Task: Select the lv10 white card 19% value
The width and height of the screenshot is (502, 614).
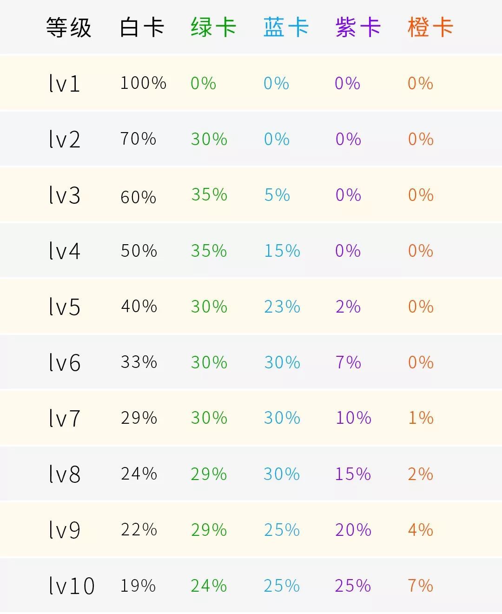Action: pyautogui.click(x=138, y=586)
